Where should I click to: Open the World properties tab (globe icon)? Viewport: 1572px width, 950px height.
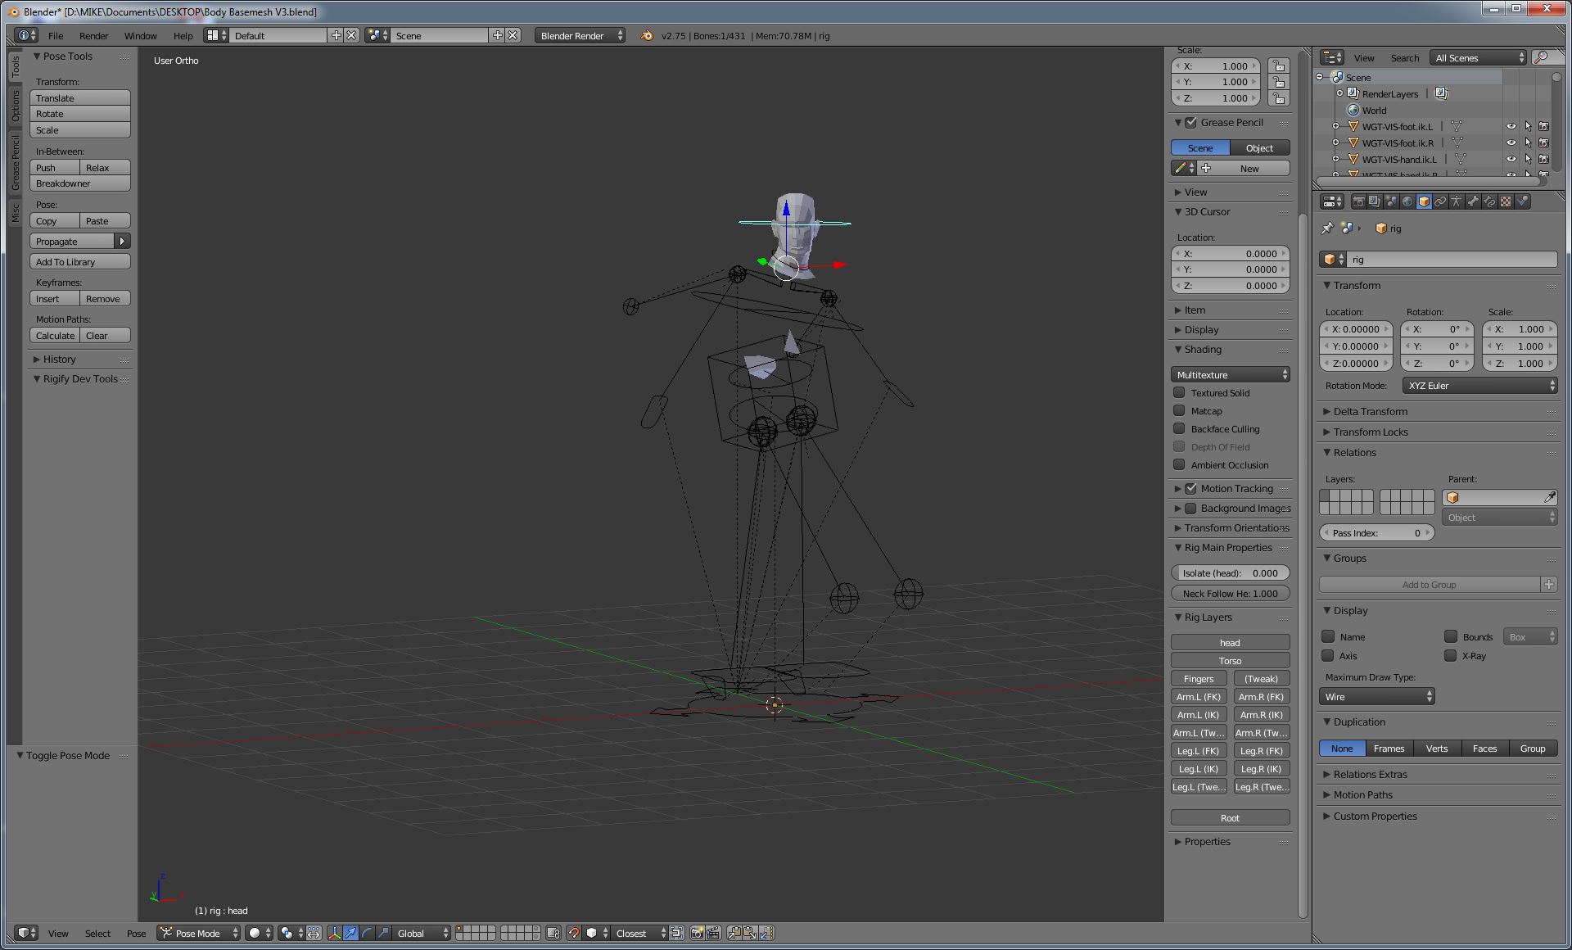coord(1407,201)
